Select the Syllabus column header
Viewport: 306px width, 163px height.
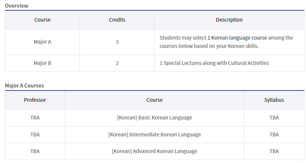[x=274, y=100]
